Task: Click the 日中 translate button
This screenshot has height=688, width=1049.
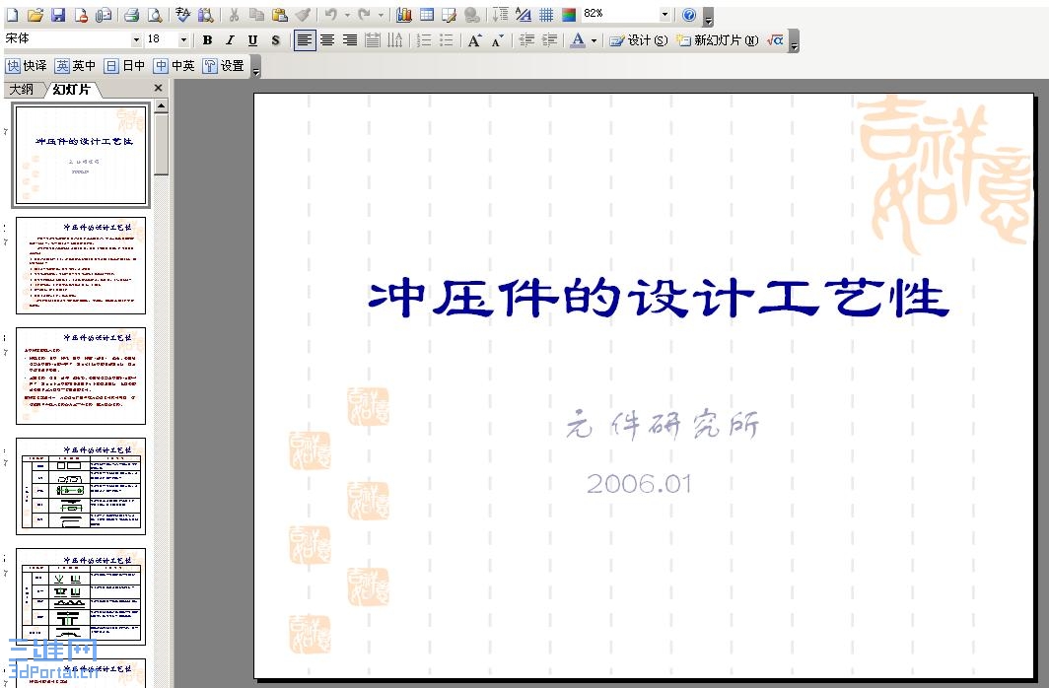Action: point(125,65)
